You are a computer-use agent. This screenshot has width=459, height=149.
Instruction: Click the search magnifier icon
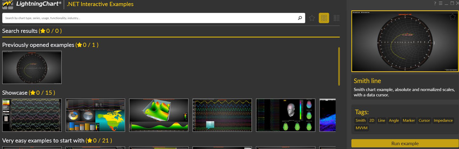(x=300, y=18)
